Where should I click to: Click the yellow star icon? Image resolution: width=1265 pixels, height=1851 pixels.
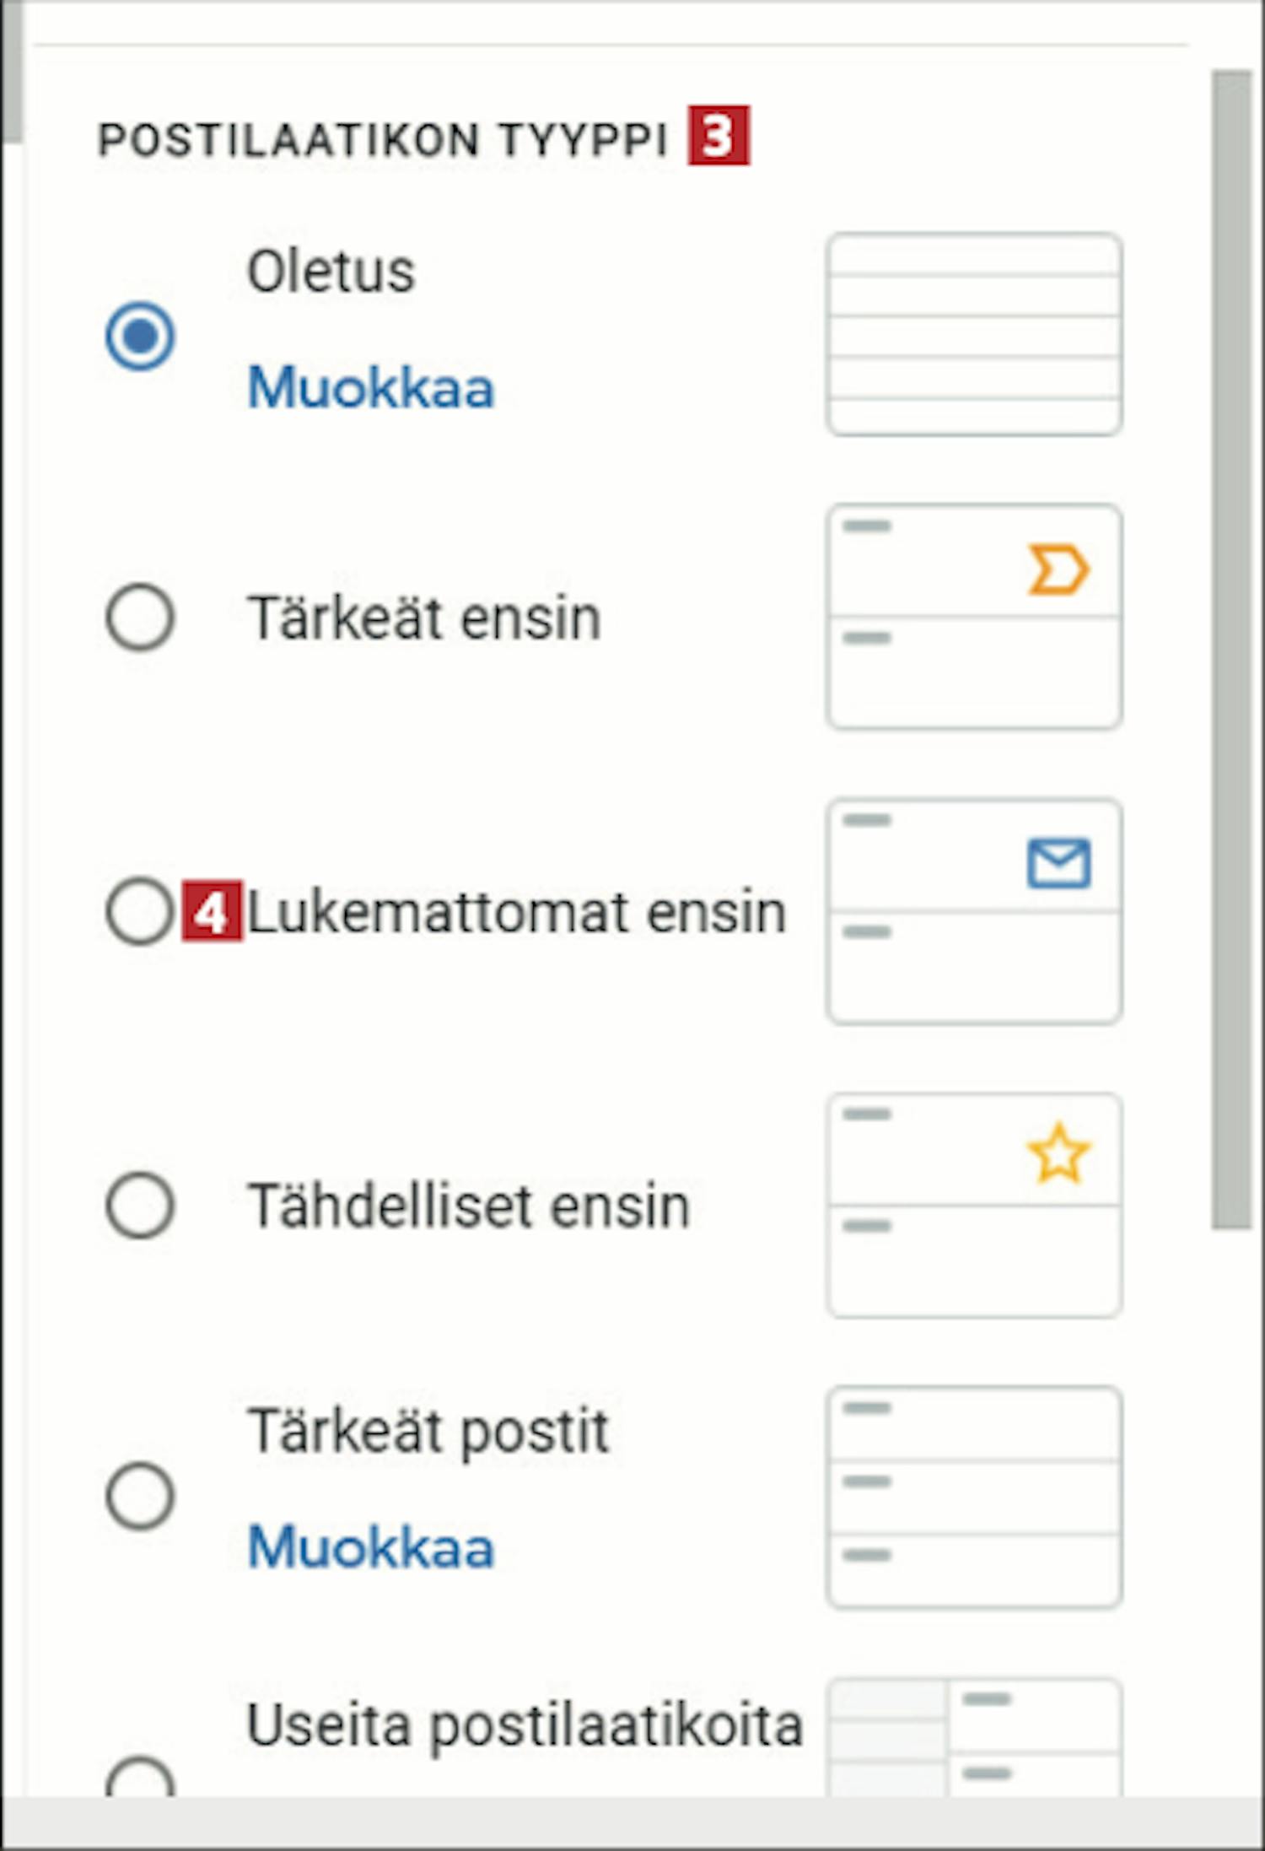[x=1058, y=1153]
